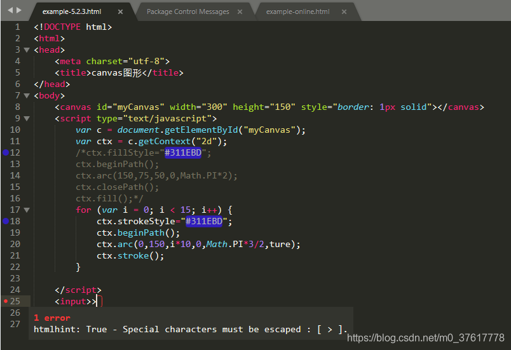Click the 'for' keyword on line 17
This screenshot has width=511, height=350.
pos(83,210)
